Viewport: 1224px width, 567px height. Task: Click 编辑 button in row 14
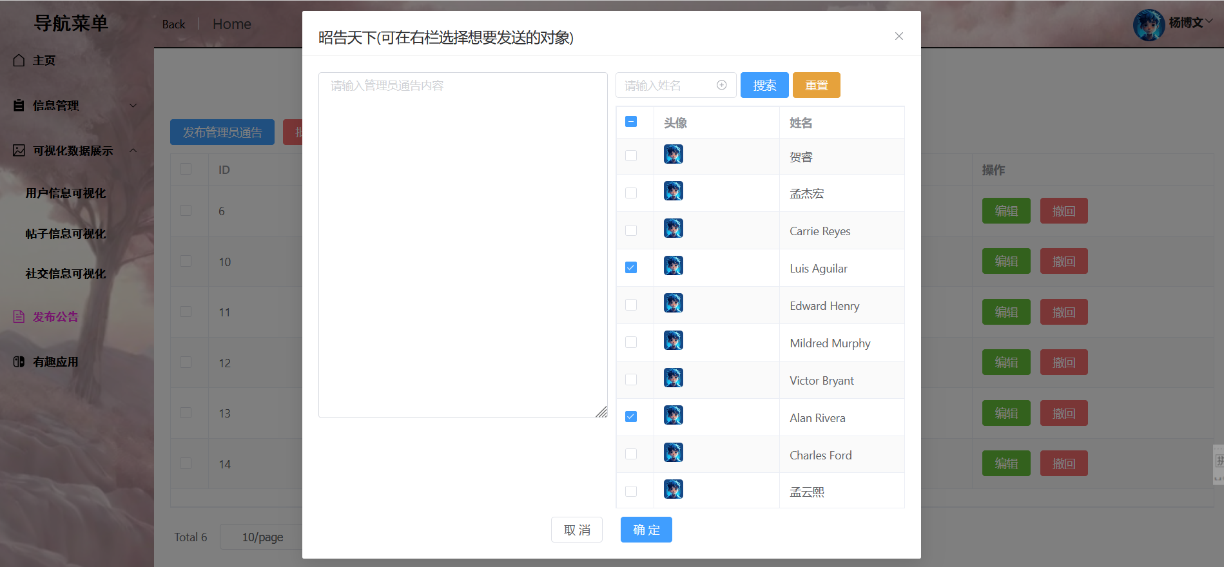point(1006,463)
